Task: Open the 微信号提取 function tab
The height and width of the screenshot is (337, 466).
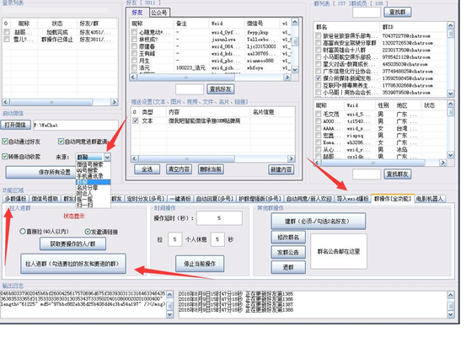Action: click(46, 199)
